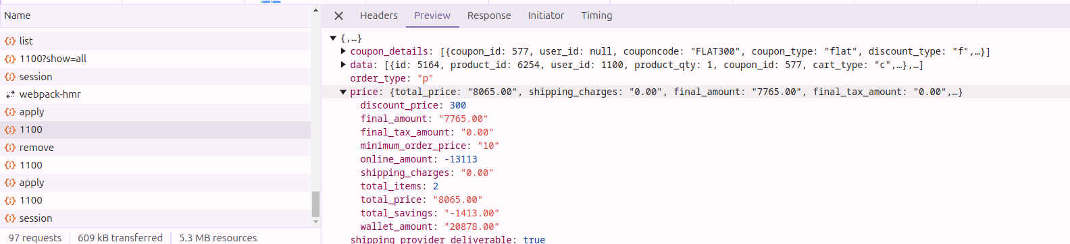This screenshot has height=244, width=1070.
Task: Click the webpack-hmr websocket icon
Action: pyautogui.click(x=10, y=94)
